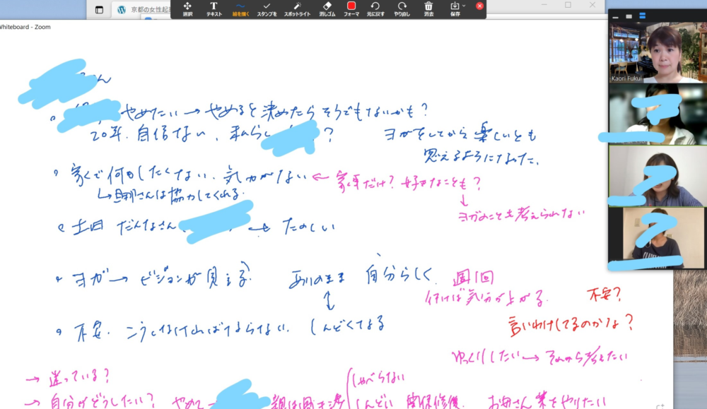This screenshot has width=707, height=409.
Task: Undo last stroke with 元に戻す
Action: click(375, 8)
